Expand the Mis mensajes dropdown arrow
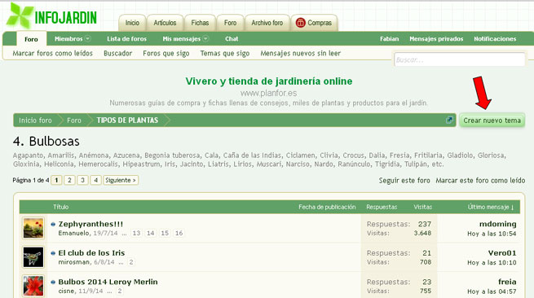534x298 pixels. click(205, 39)
